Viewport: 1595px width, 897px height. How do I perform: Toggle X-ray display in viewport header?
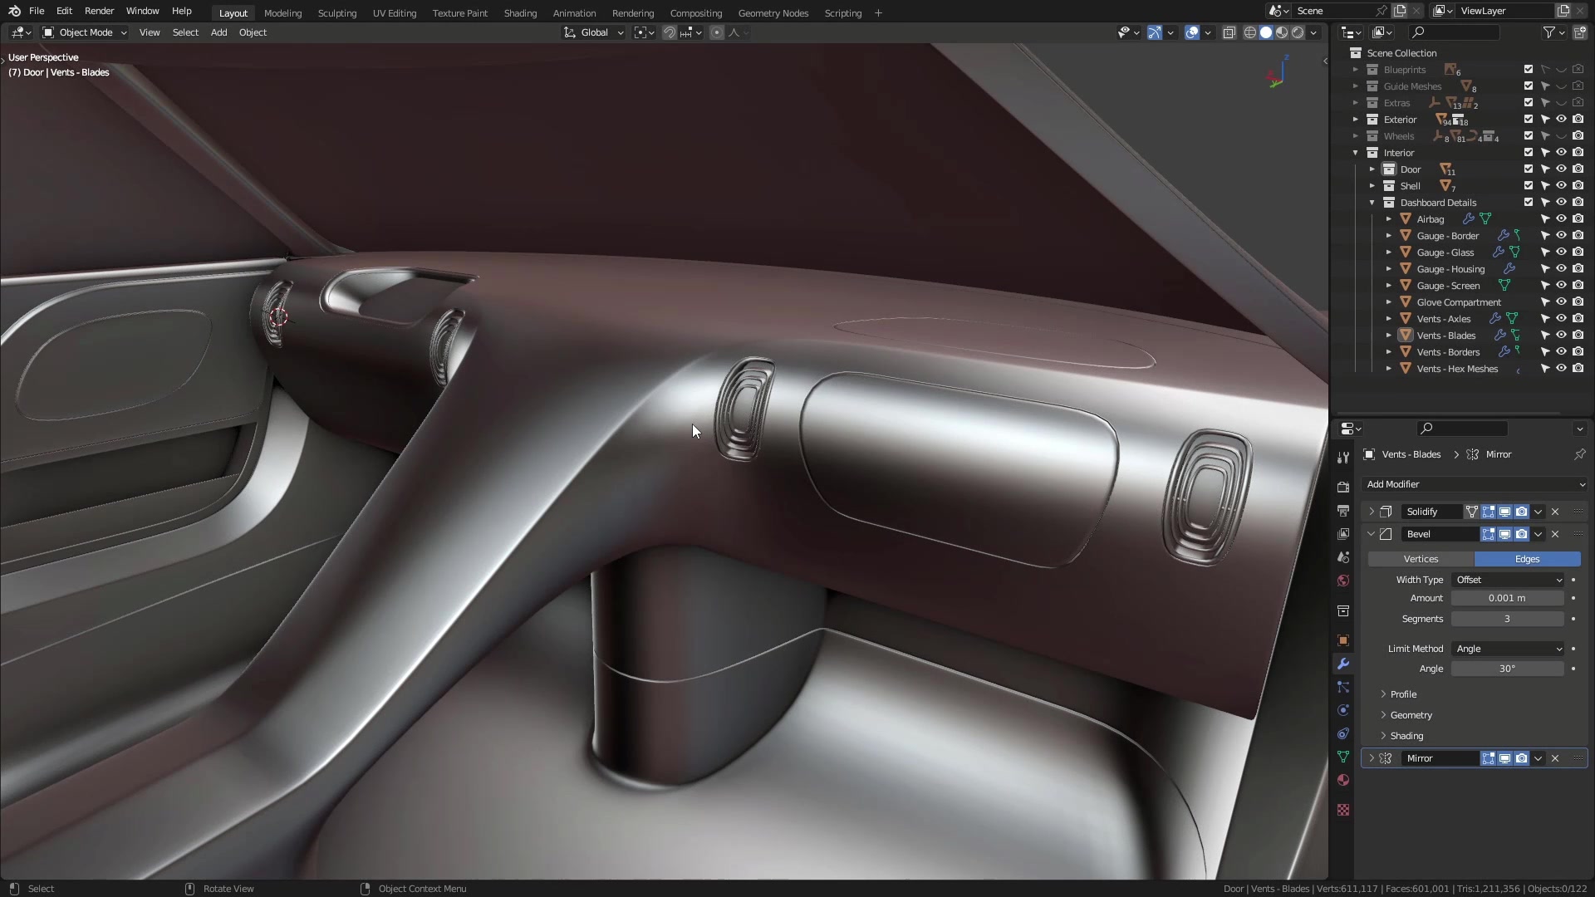[1229, 32]
